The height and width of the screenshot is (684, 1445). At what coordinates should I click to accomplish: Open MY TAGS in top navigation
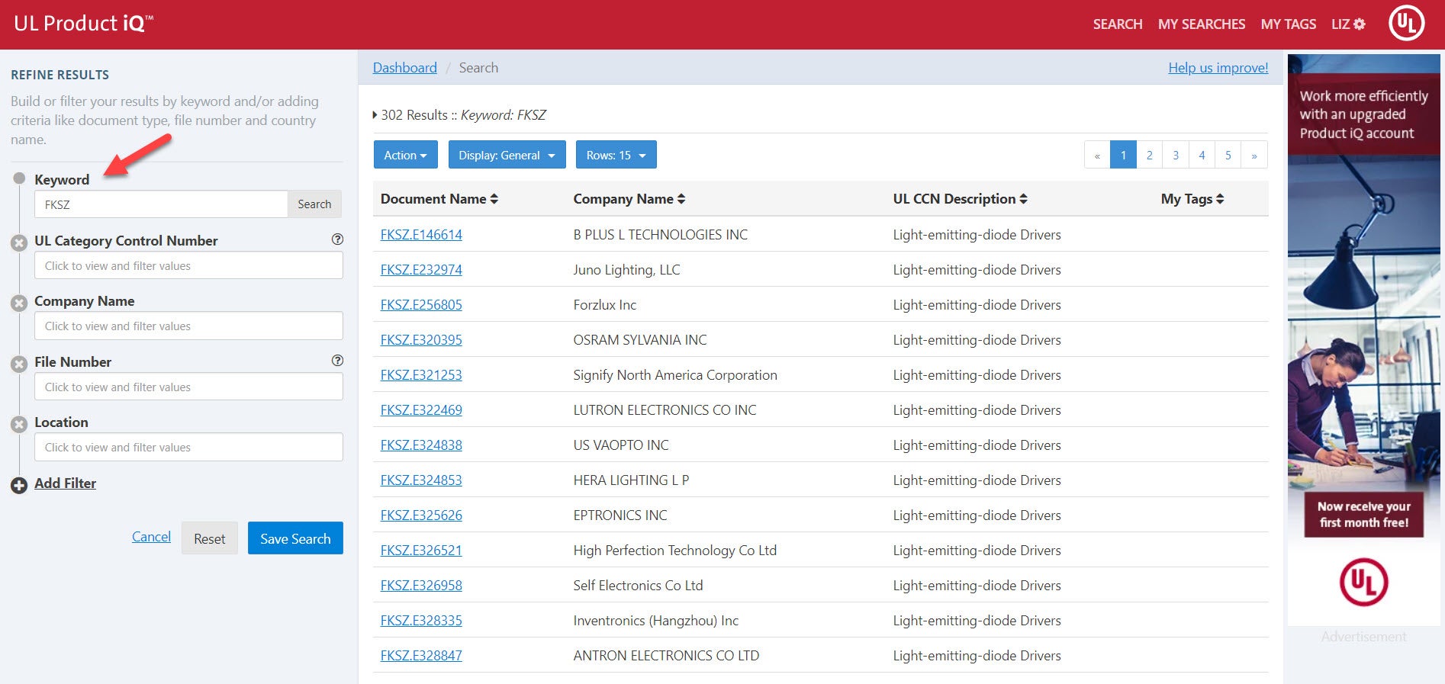[1289, 24]
